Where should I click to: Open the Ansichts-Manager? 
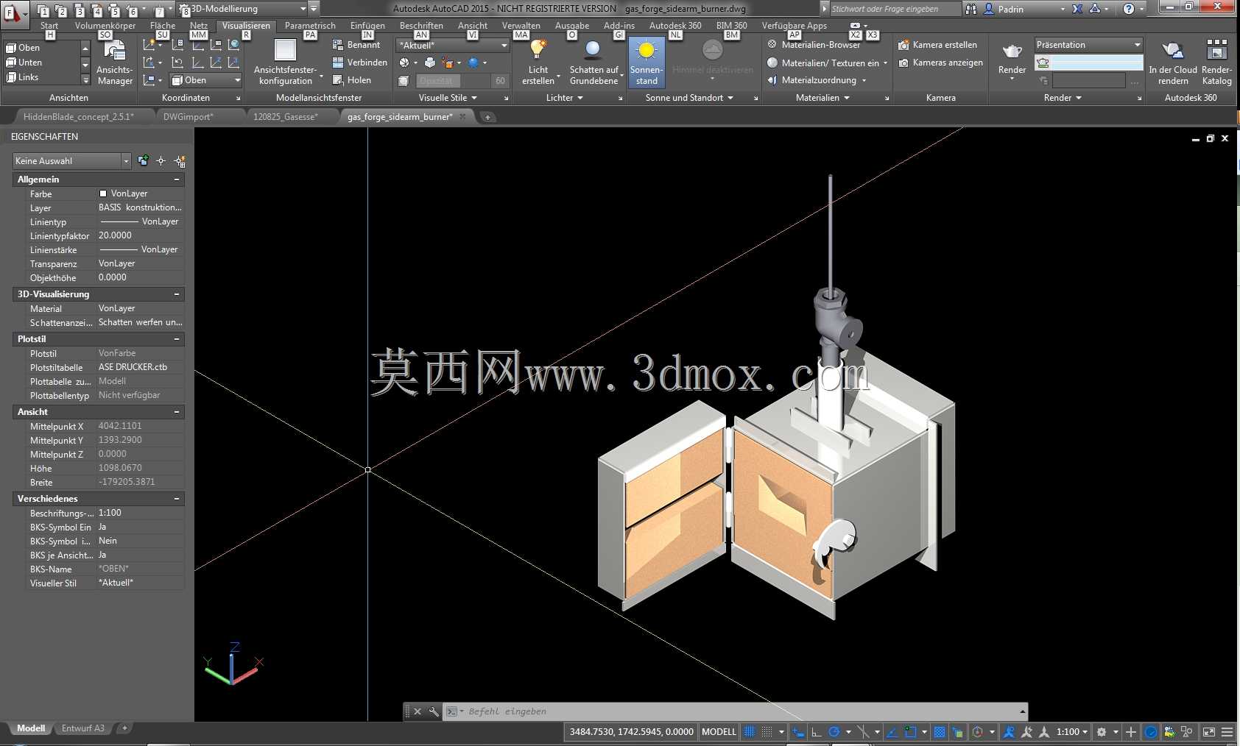click(x=115, y=63)
